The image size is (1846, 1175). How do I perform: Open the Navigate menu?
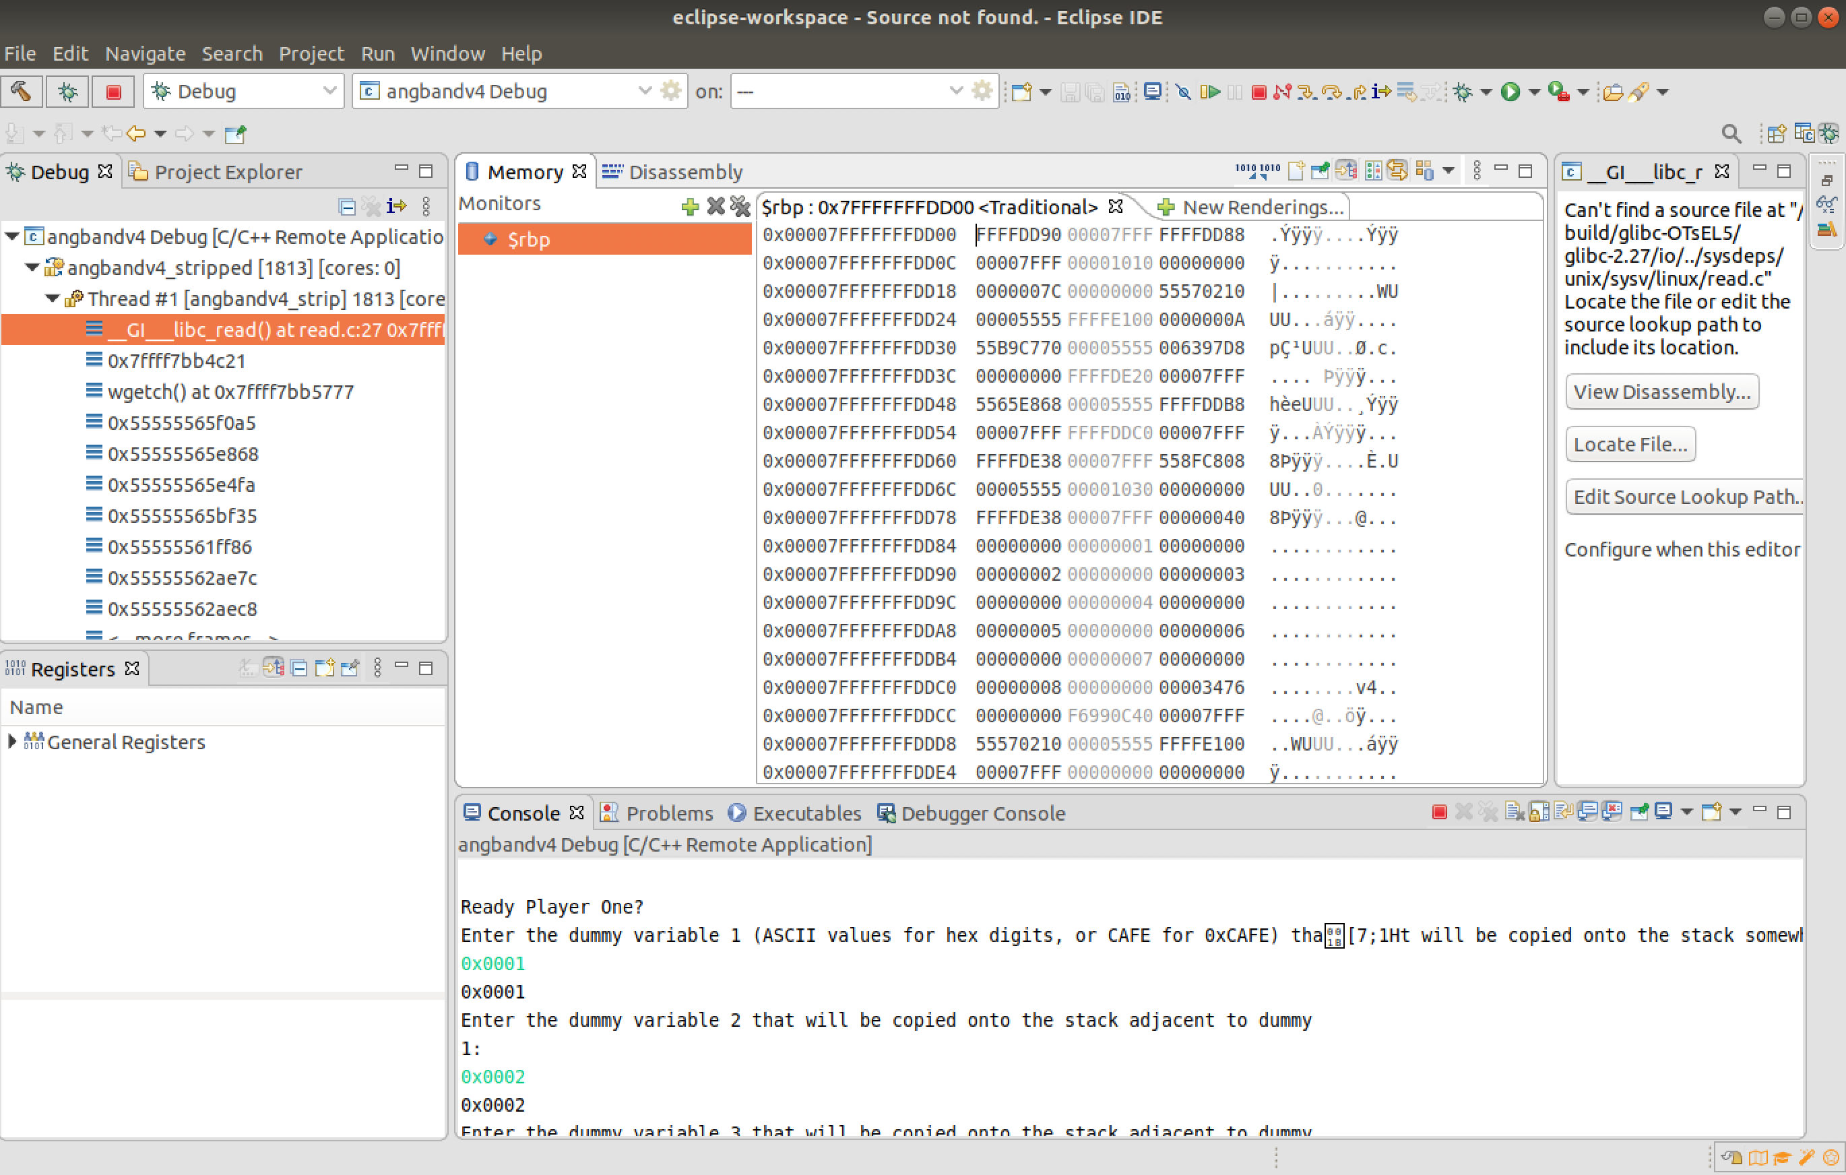tap(145, 54)
